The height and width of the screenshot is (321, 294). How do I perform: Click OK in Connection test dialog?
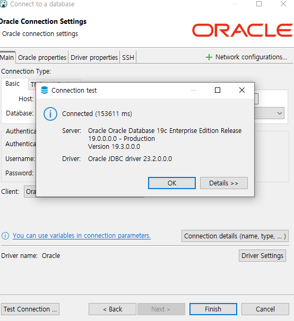(172, 183)
